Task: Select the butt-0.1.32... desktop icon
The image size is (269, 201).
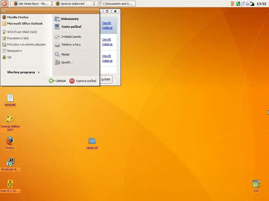Action: click(x=10, y=186)
